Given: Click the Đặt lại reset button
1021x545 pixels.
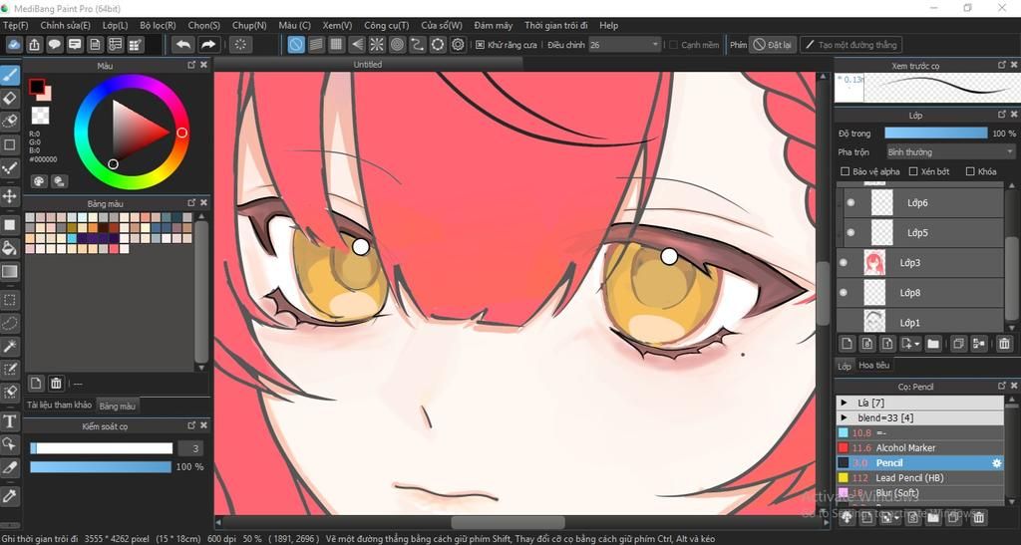Looking at the screenshot, I should (x=773, y=45).
